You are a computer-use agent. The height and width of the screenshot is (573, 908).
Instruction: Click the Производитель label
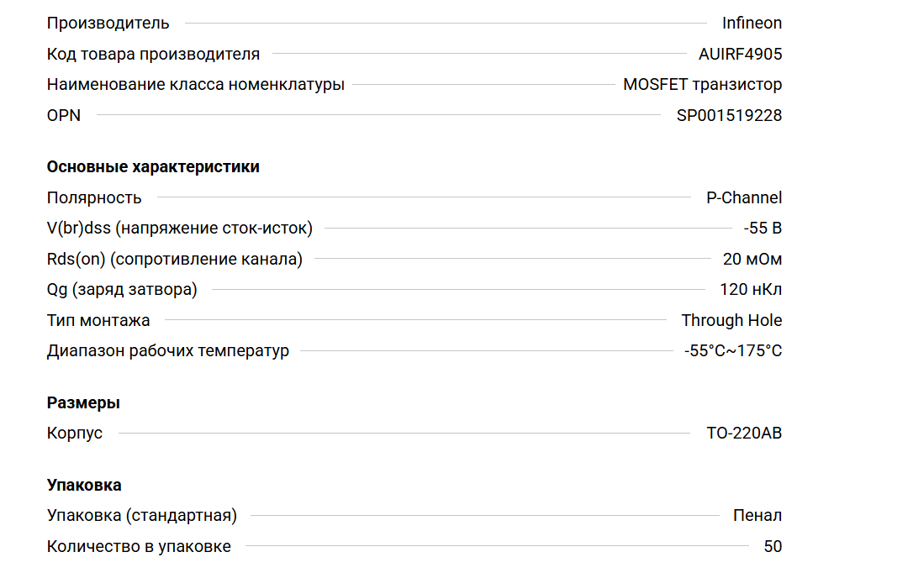tap(108, 24)
